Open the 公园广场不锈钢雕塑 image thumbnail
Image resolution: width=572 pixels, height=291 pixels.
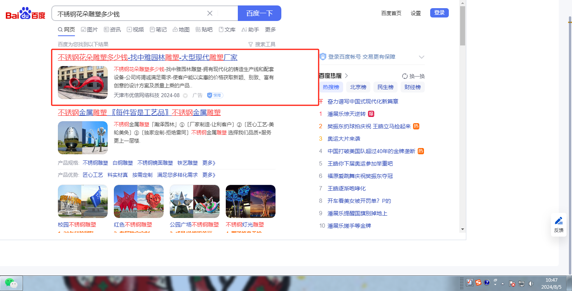(195, 201)
